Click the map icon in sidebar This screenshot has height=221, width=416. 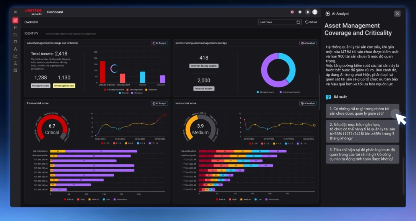[x=15, y=70]
